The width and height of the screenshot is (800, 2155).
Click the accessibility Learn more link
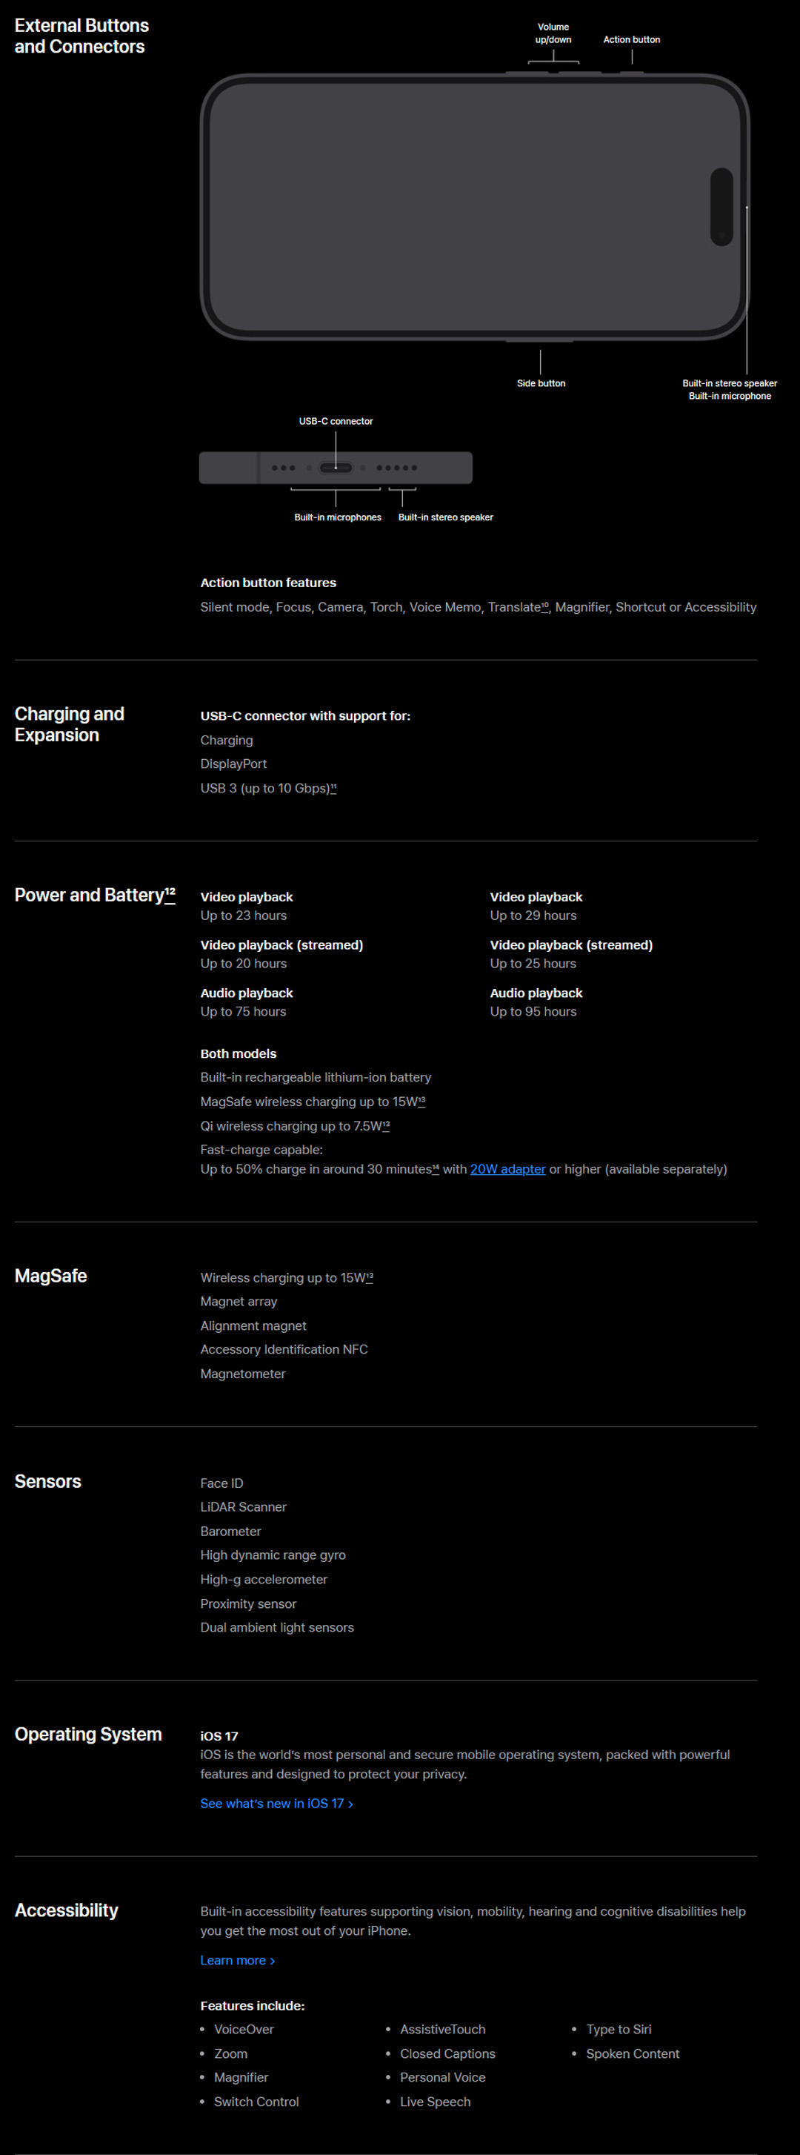(x=233, y=1960)
